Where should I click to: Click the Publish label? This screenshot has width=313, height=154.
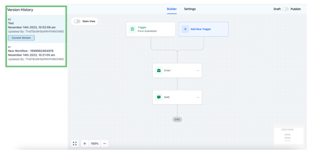tap(296, 9)
